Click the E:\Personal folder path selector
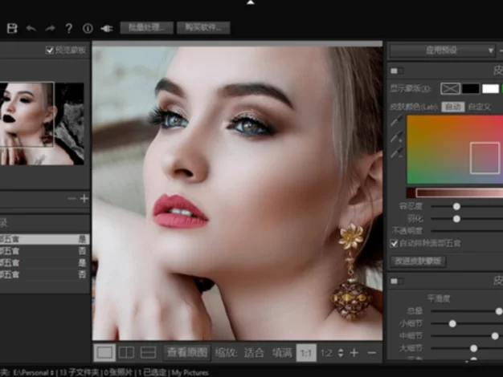Screen dimensions: 503x377 [x=33, y=373]
